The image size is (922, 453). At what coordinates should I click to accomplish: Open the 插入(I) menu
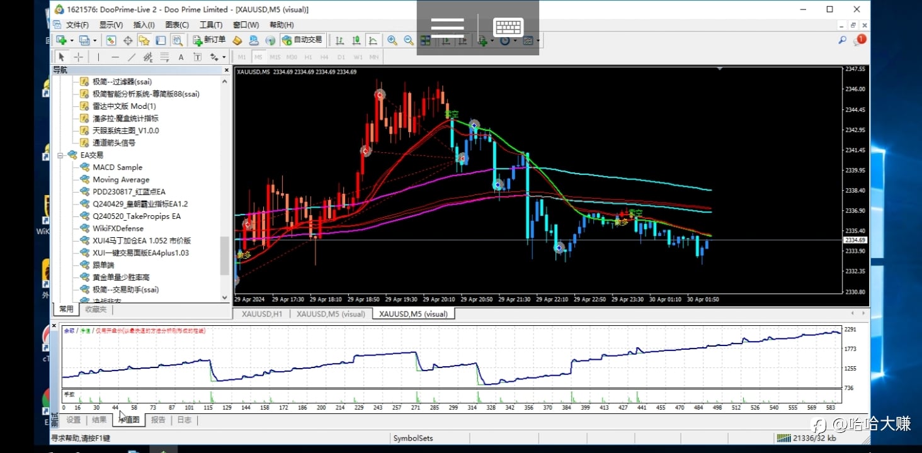144,25
